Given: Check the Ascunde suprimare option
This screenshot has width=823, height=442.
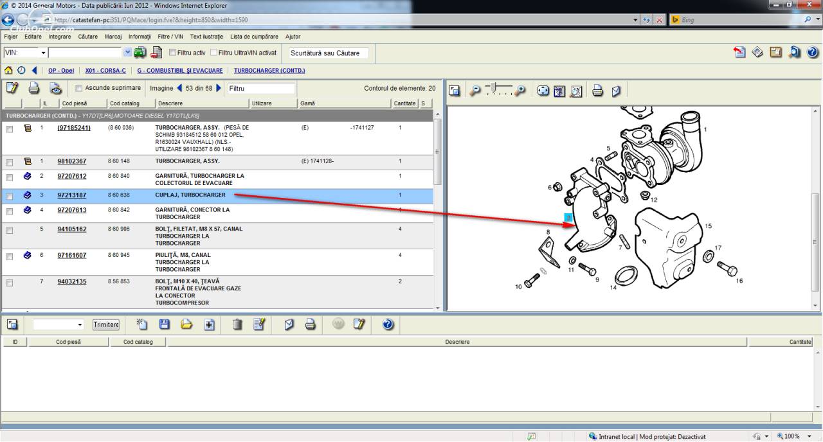Looking at the screenshot, I should pyautogui.click(x=78, y=88).
